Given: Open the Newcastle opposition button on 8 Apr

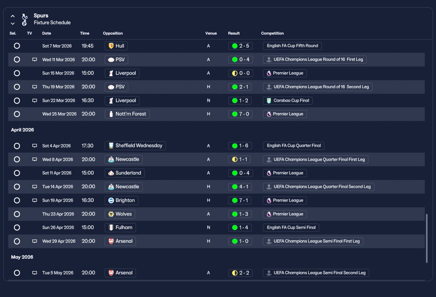Looking at the screenshot, I should point(124,159).
